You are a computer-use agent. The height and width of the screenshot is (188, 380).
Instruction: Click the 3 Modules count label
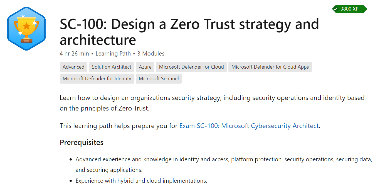151,54
